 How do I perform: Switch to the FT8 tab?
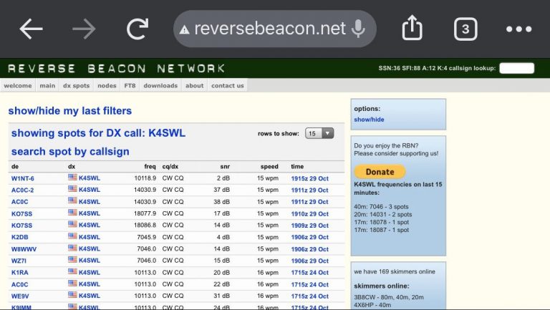130,86
